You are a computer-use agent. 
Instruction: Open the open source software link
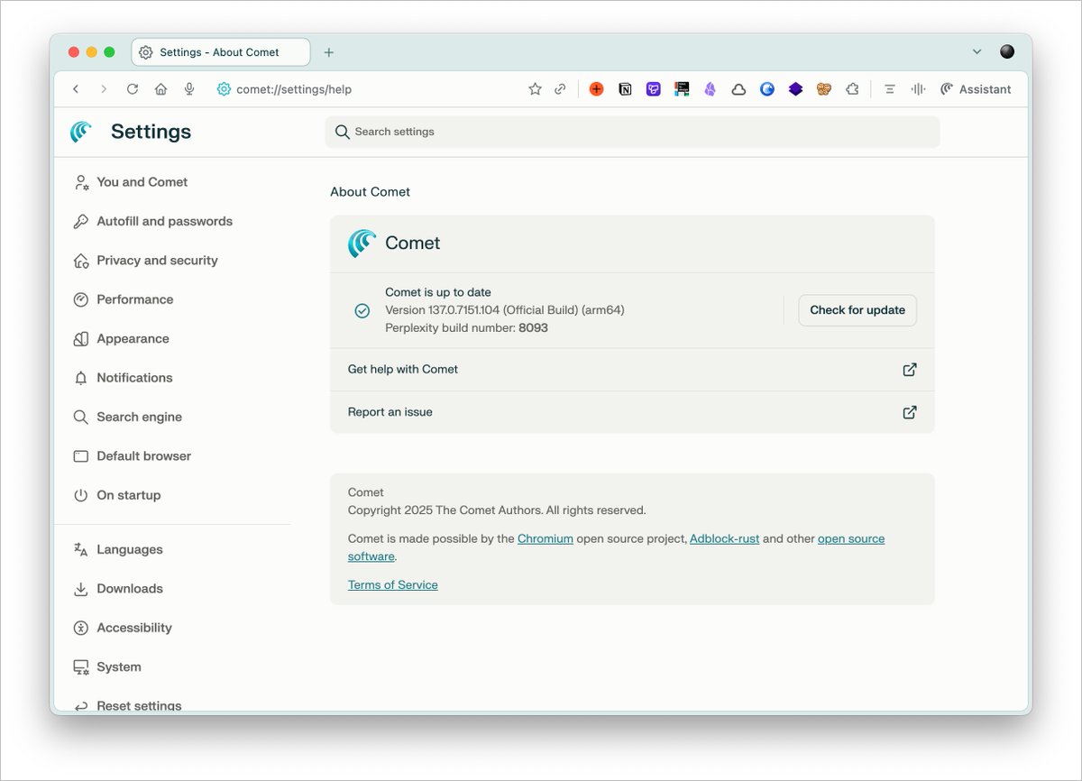pos(851,538)
